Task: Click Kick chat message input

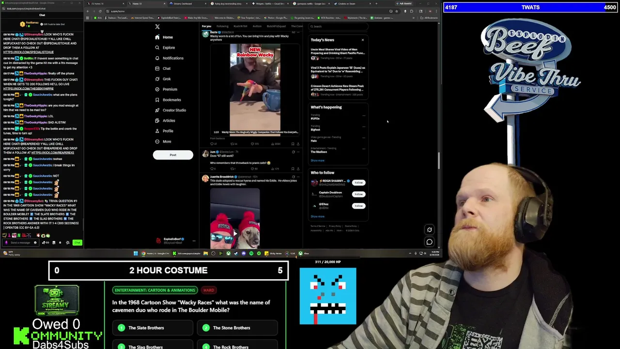Action: click(20, 242)
